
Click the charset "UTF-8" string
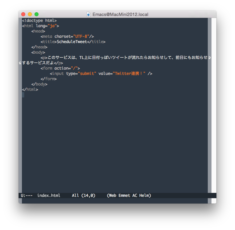point(81,36)
